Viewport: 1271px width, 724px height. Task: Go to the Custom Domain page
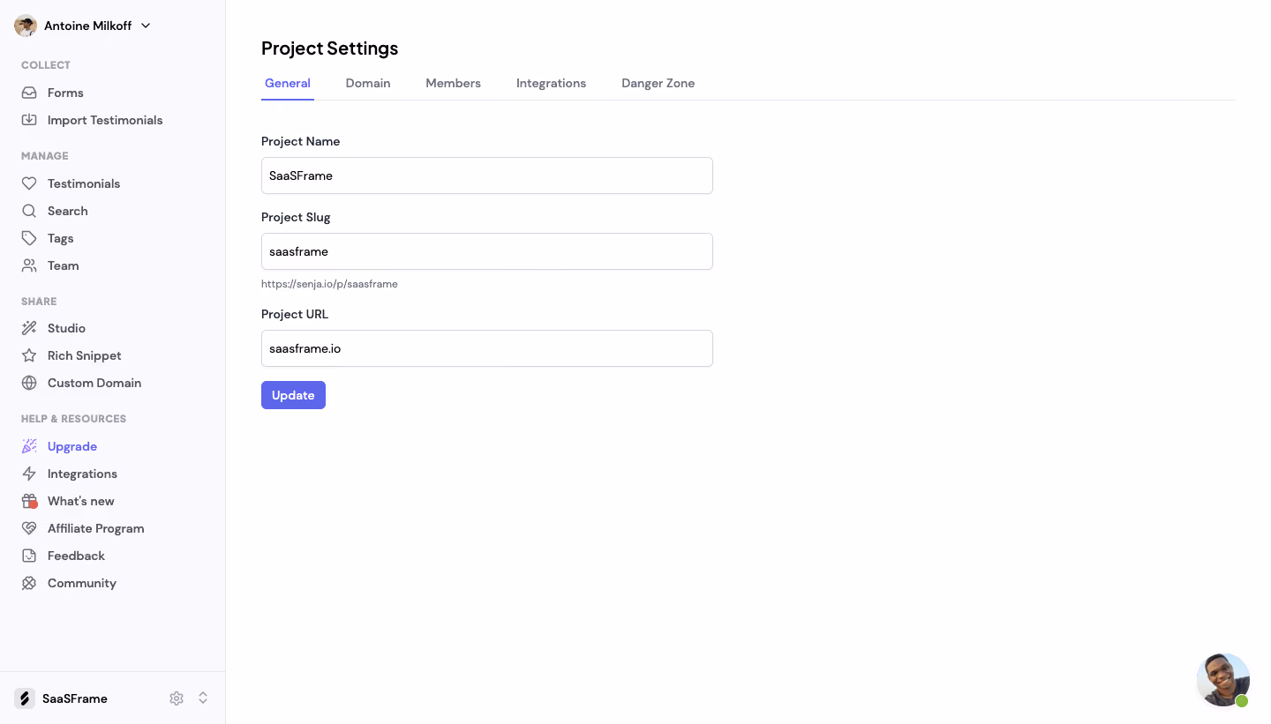pyautogui.click(x=94, y=383)
